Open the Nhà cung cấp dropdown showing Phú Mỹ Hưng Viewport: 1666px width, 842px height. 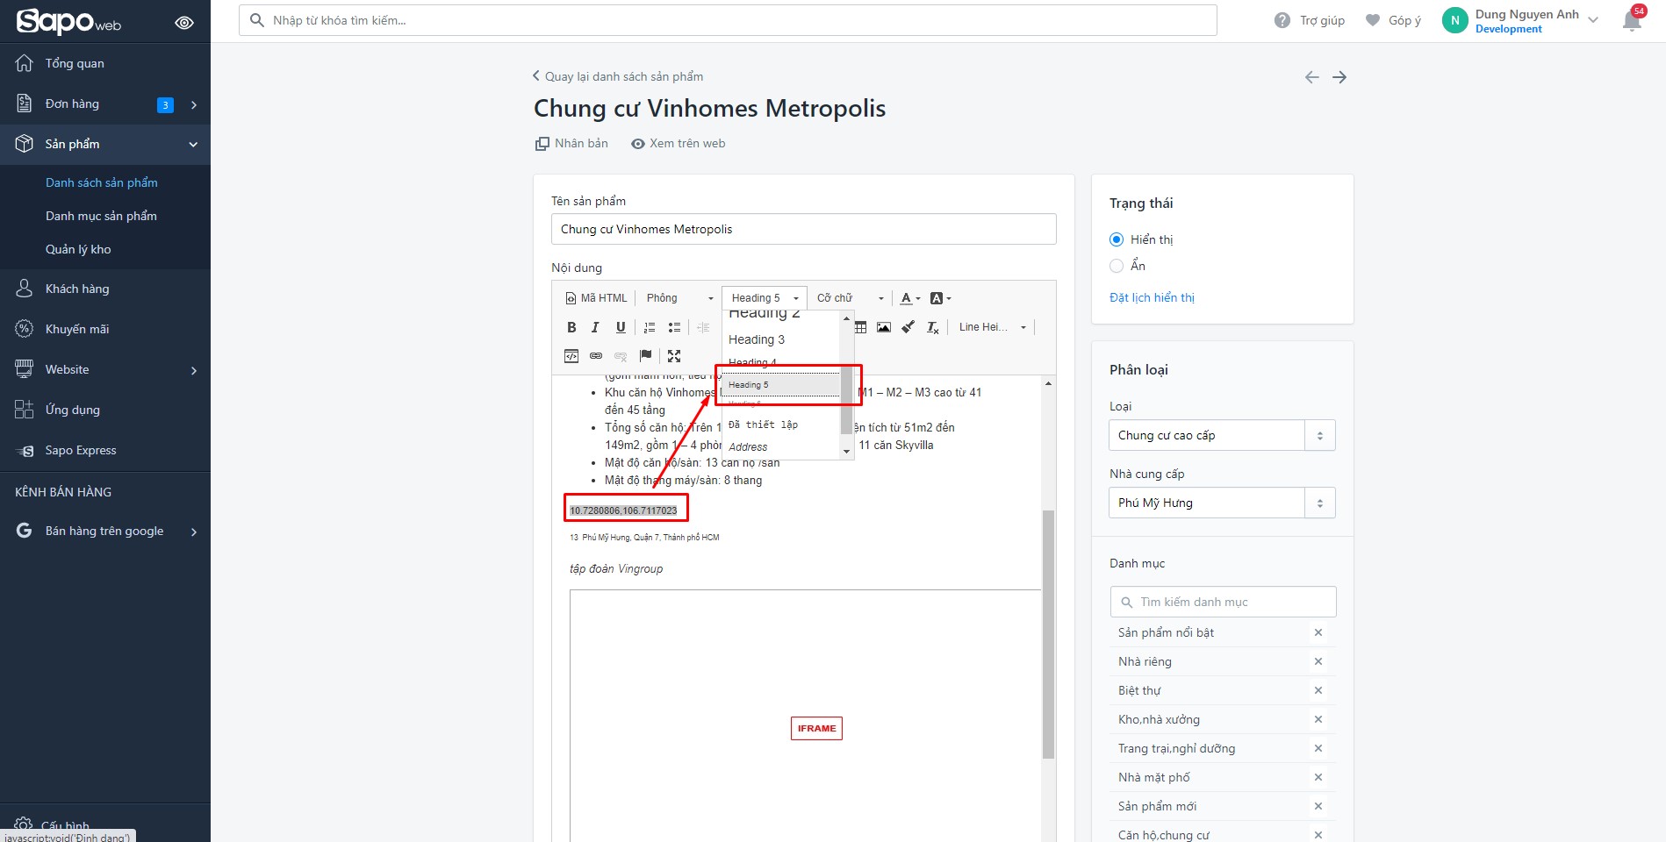(x=1222, y=503)
